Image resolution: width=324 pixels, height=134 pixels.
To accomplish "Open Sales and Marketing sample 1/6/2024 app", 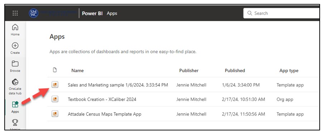I will 118,85.
